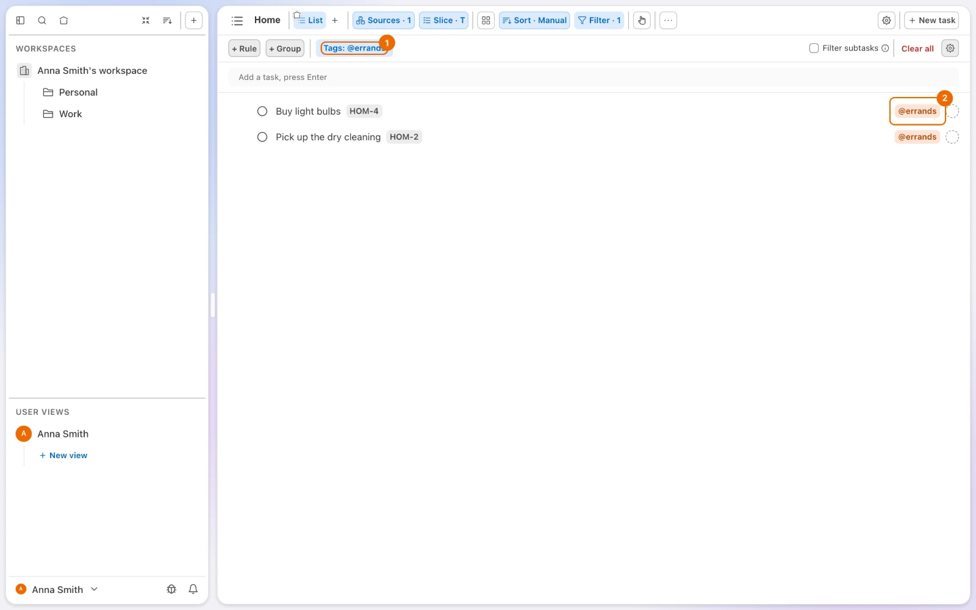Screen dimensions: 976x610
Task: Click the New view link
Action: coord(63,456)
